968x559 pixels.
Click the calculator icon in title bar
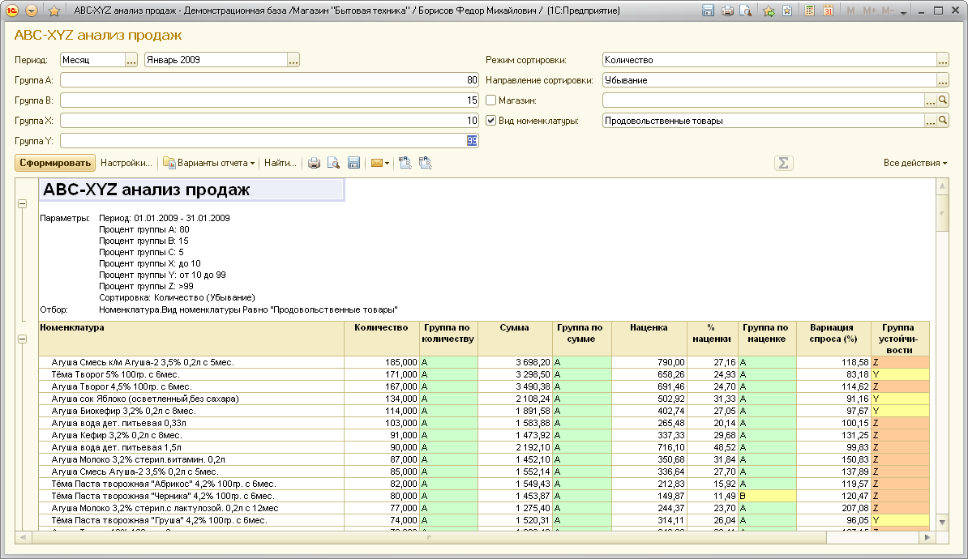[809, 11]
